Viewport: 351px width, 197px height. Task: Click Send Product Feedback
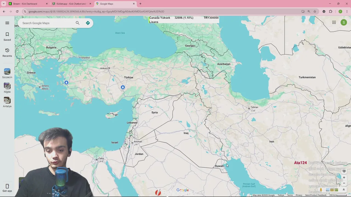pyautogui.click(x=316, y=195)
